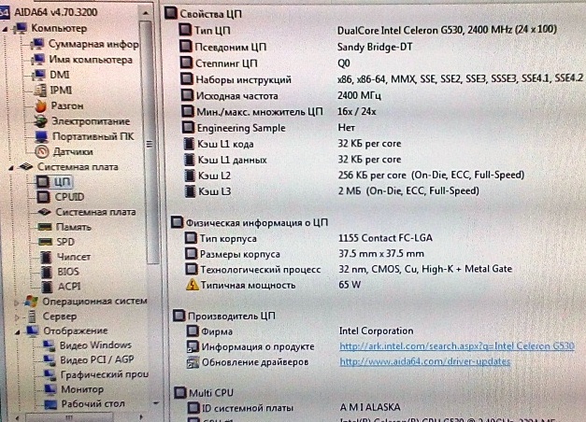Select the Компьютер tree label
The height and width of the screenshot is (422, 586).
coord(59,28)
